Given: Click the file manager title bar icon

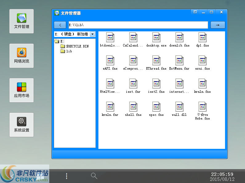Looking at the screenshot, I should click(x=57, y=13).
